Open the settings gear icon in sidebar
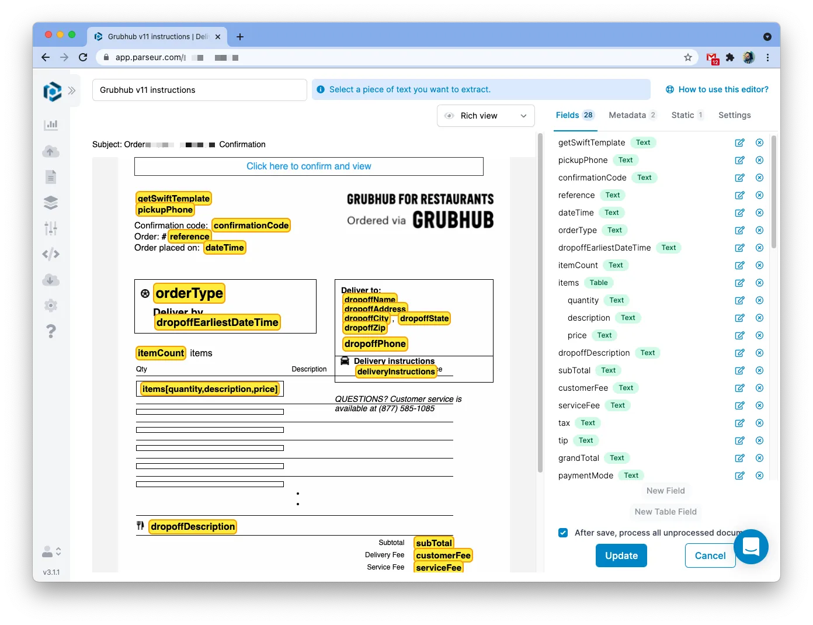The width and height of the screenshot is (813, 625). point(51,305)
